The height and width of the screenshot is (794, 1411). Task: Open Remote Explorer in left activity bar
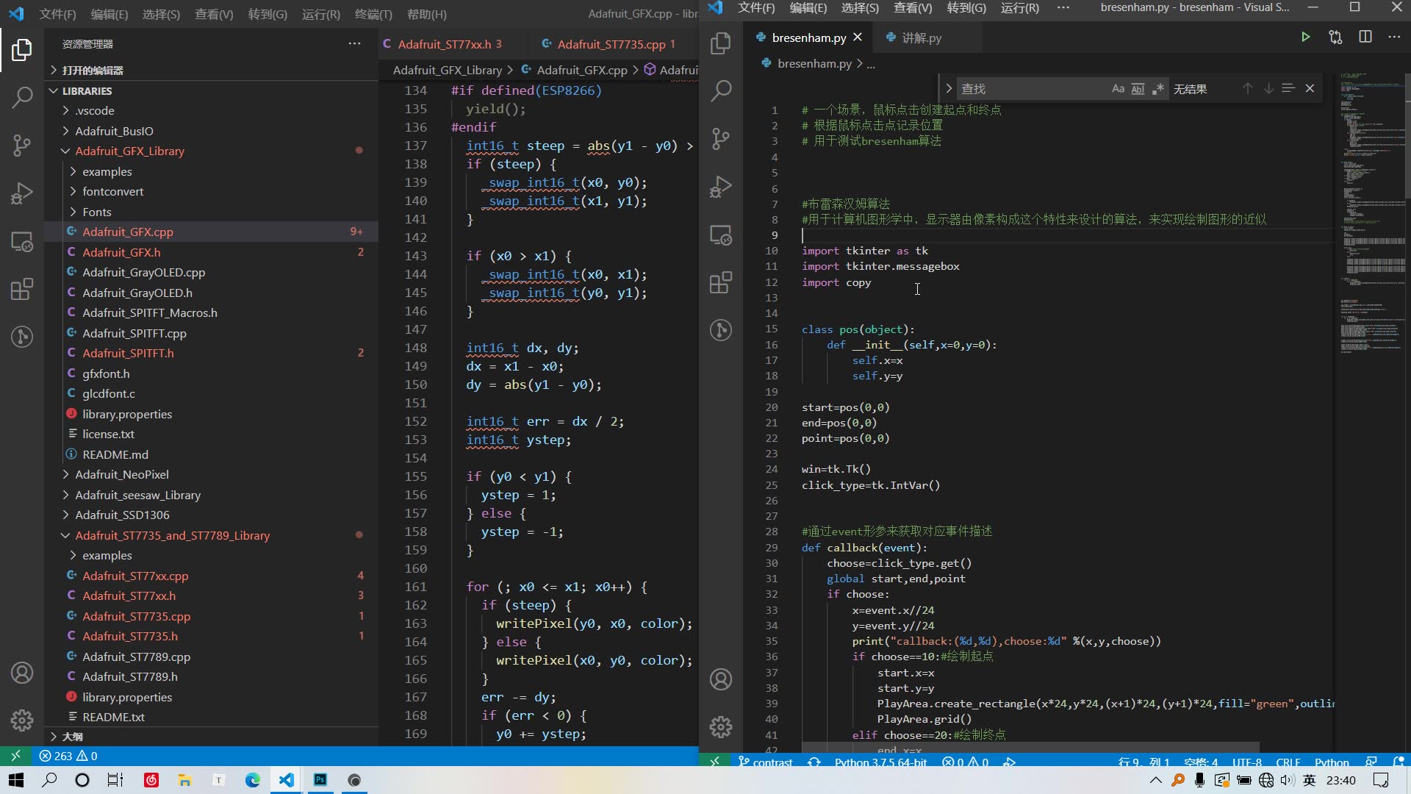[x=22, y=242]
